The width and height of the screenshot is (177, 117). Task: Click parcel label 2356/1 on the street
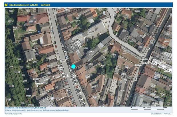[63, 60]
